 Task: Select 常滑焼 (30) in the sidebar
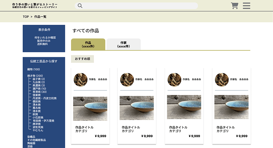39,92
